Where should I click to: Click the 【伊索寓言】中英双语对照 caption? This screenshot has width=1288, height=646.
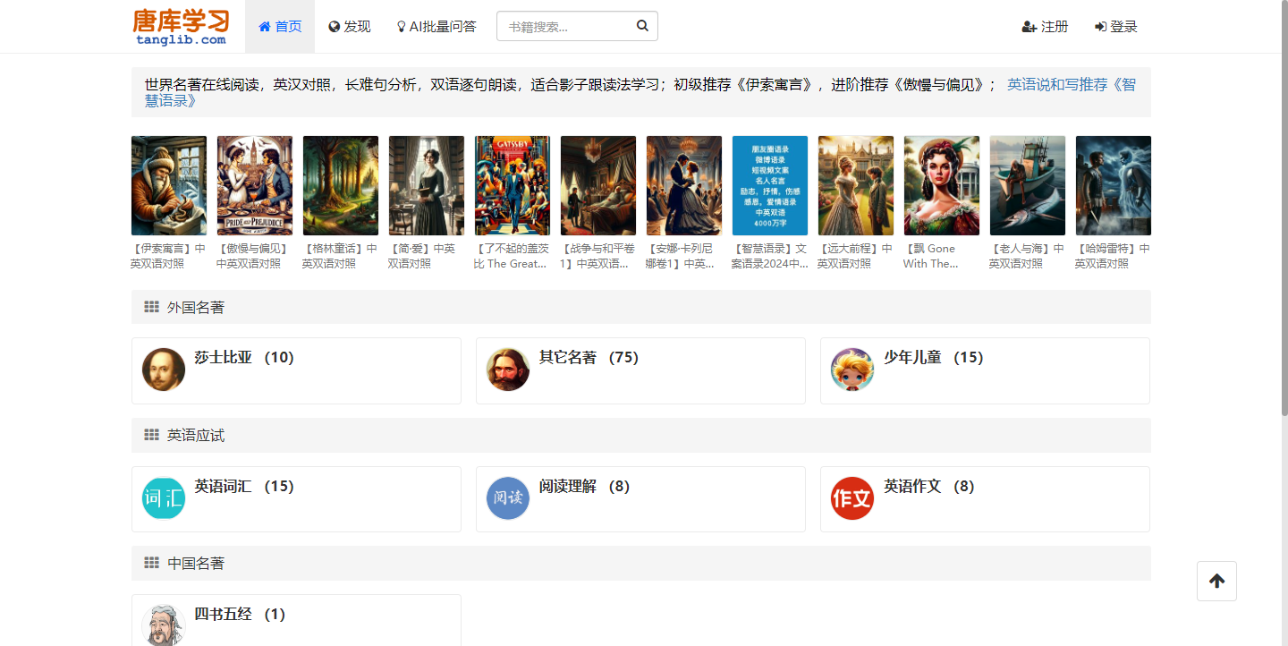168,256
